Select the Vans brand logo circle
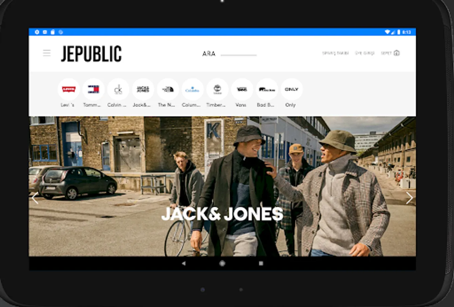 [242, 89]
